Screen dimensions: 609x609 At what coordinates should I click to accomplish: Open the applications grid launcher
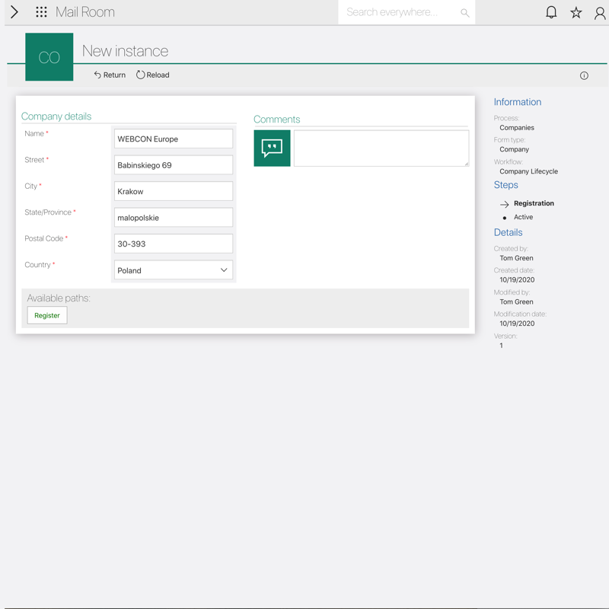[x=41, y=12]
